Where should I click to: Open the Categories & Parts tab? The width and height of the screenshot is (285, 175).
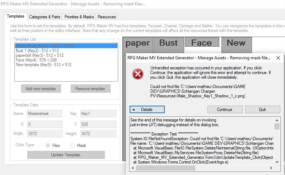click(x=45, y=17)
